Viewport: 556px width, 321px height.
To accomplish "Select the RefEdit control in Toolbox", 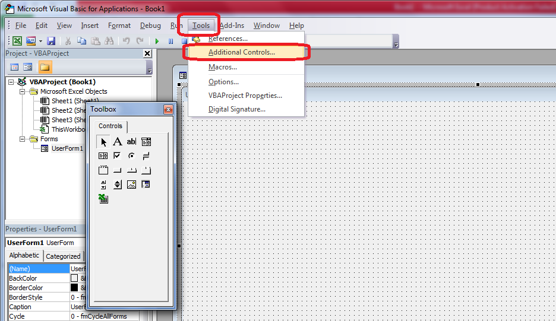I will (x=146, y=185).
